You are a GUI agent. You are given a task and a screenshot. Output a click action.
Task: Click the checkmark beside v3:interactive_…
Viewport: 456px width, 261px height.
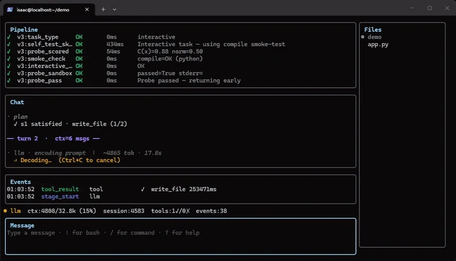9,66
